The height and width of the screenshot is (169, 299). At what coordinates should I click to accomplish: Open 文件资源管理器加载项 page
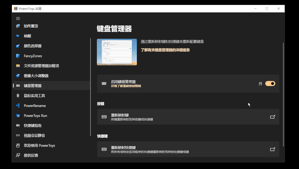52,66
